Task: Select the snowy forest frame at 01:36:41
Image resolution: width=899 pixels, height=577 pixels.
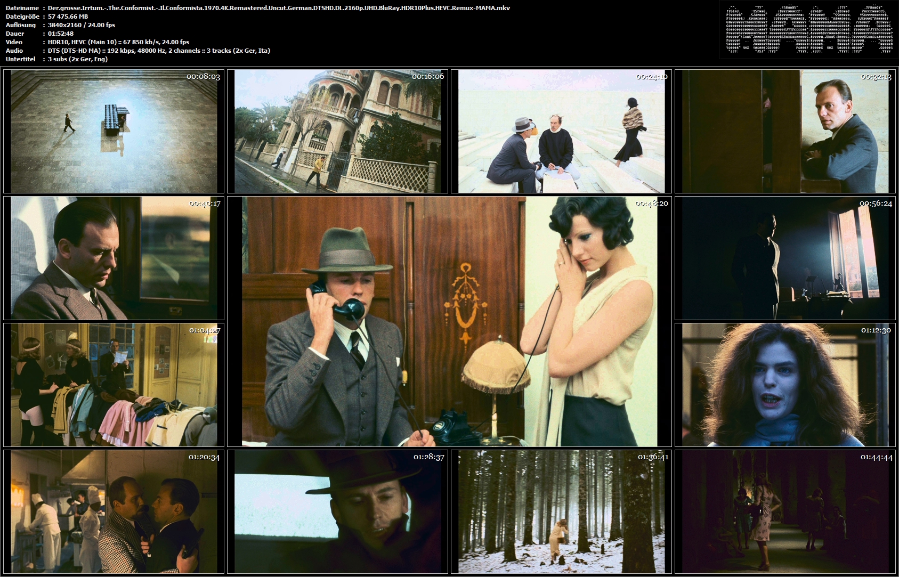Action: click(562, 511)
